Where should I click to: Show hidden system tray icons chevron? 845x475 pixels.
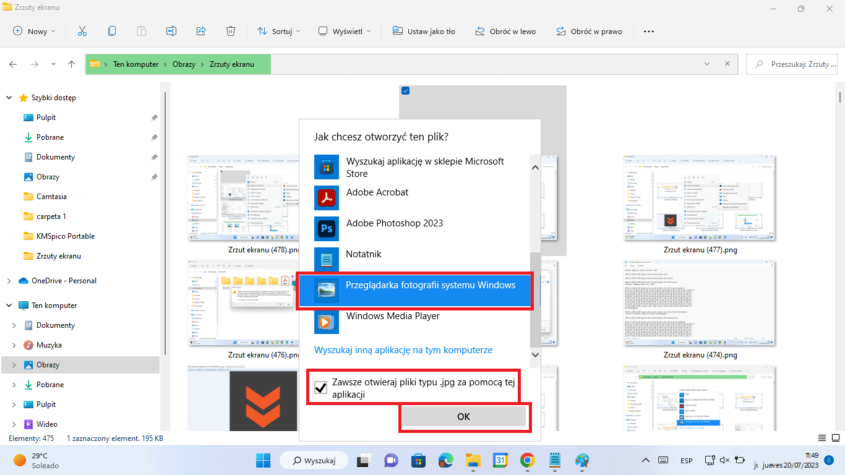click(x=646, y=460)
